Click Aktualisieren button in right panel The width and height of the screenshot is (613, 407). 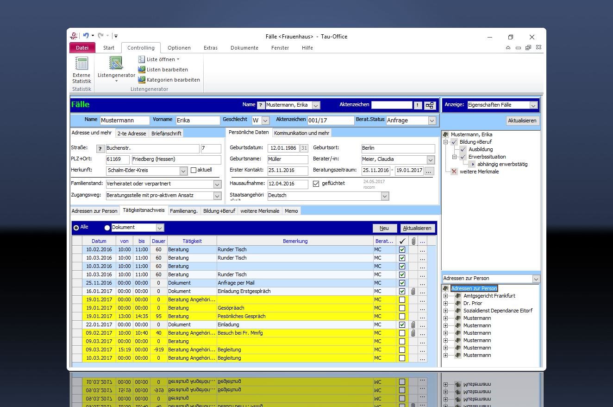(522, 121)
